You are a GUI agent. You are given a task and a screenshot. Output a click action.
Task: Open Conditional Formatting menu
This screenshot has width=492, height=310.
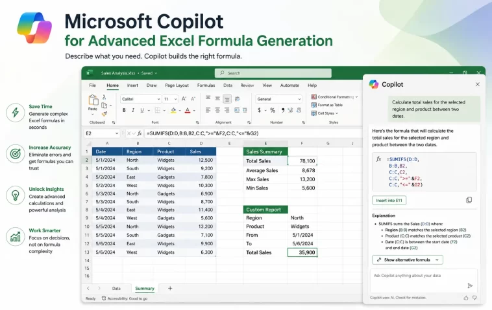click(x=334, y=97)
